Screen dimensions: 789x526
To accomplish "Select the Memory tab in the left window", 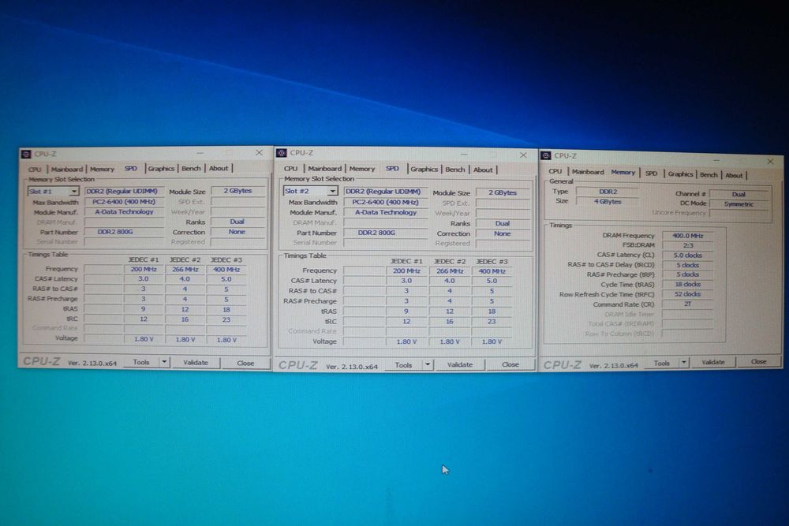I will tap(102, 170).
